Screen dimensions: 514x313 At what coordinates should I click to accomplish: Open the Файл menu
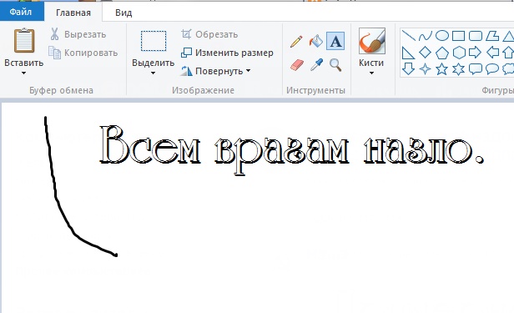click(22, 13)
